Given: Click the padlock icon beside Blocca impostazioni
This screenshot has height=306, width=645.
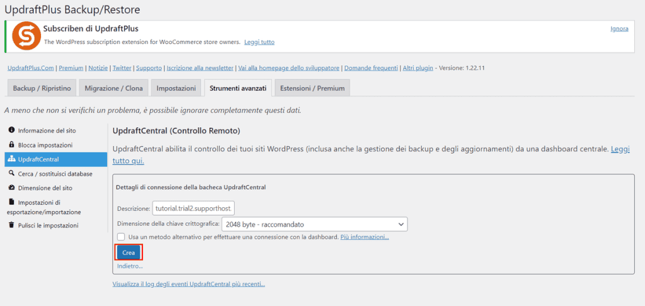Looking at the screenshot, I should coord(11,145).
